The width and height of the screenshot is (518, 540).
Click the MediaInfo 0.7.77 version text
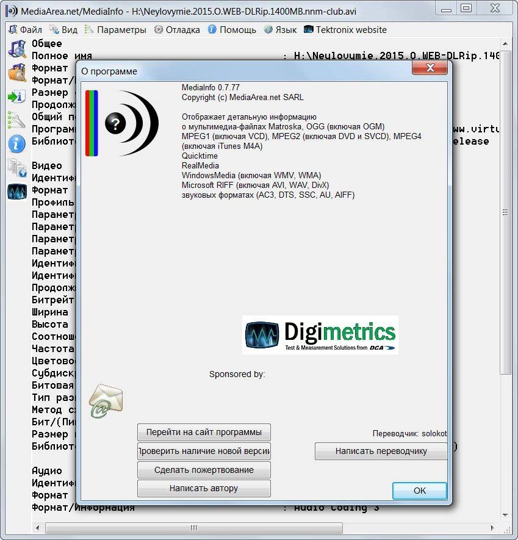click(210, 87)
